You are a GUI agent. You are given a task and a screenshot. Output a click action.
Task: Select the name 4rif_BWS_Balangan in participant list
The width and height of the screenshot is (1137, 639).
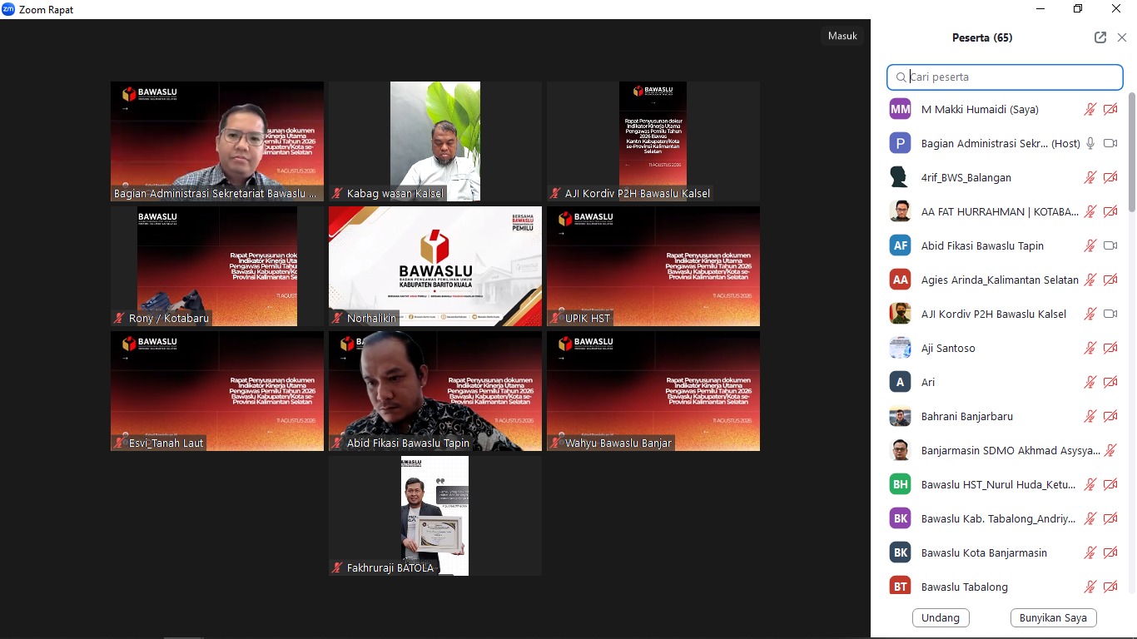(966, 177)
